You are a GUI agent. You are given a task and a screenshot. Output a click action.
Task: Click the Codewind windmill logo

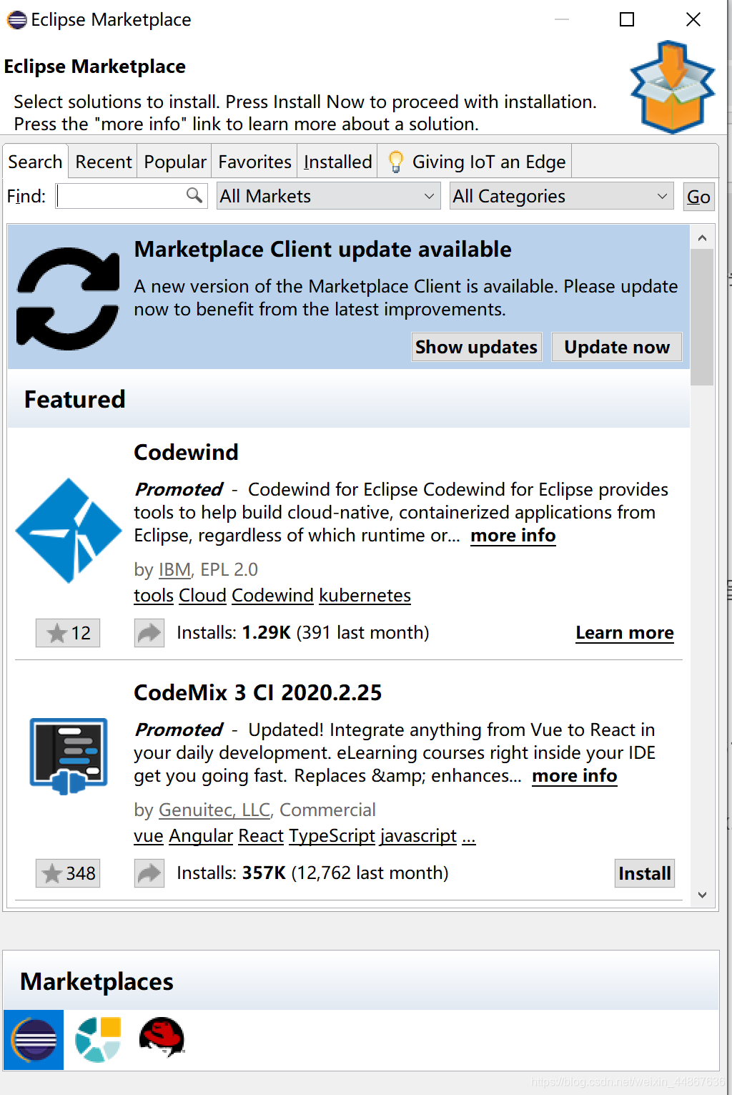69,531
